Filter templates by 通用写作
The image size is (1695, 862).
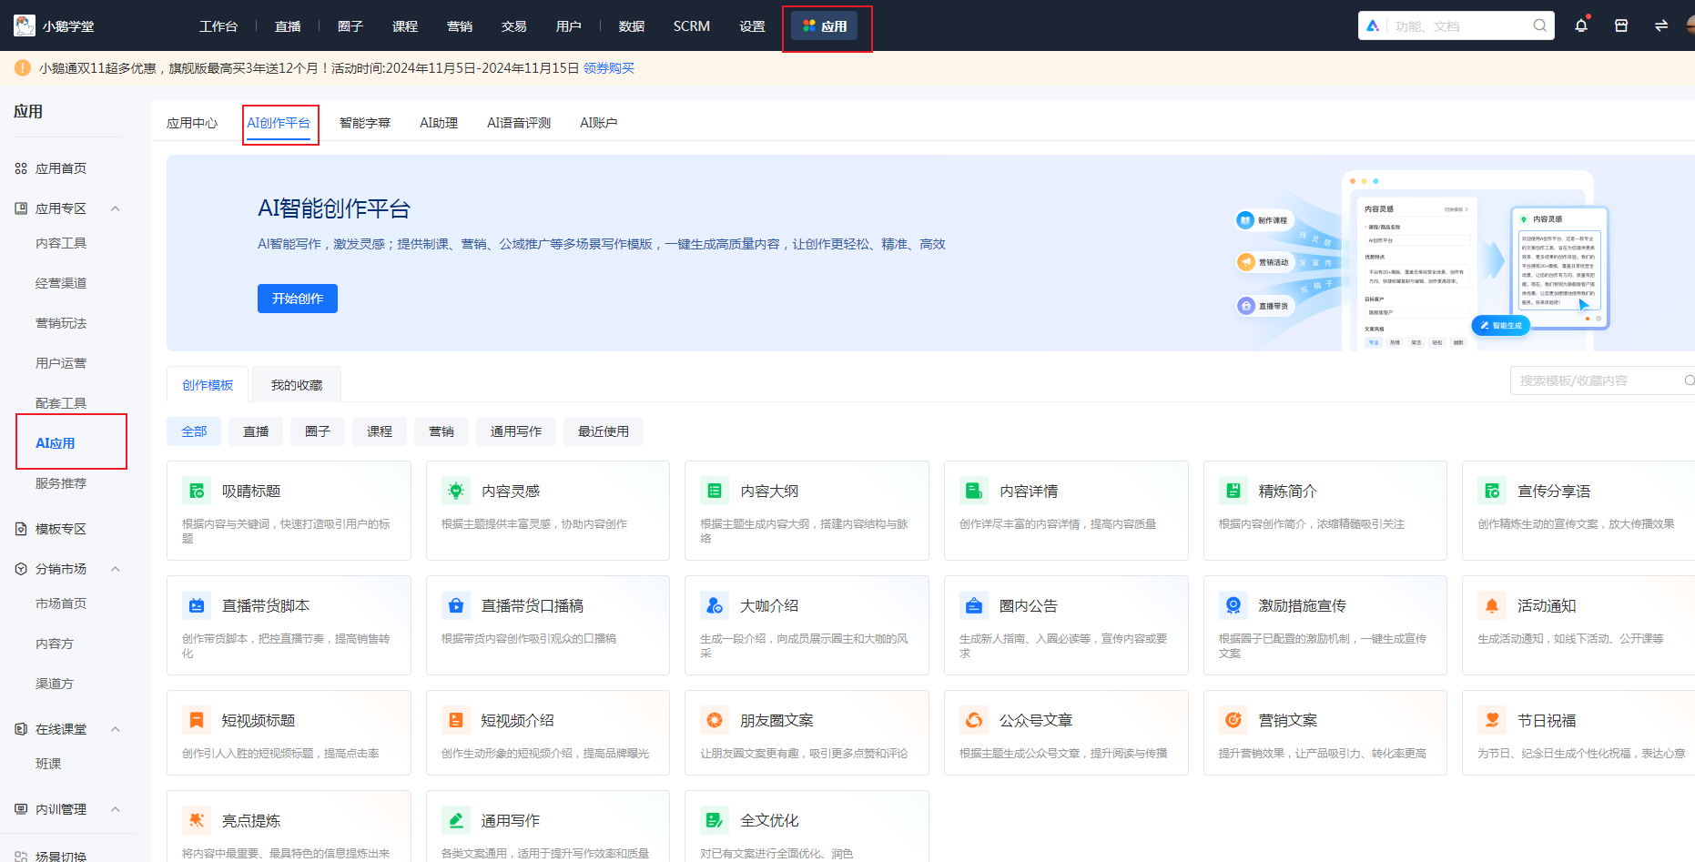tap(515, 431)
